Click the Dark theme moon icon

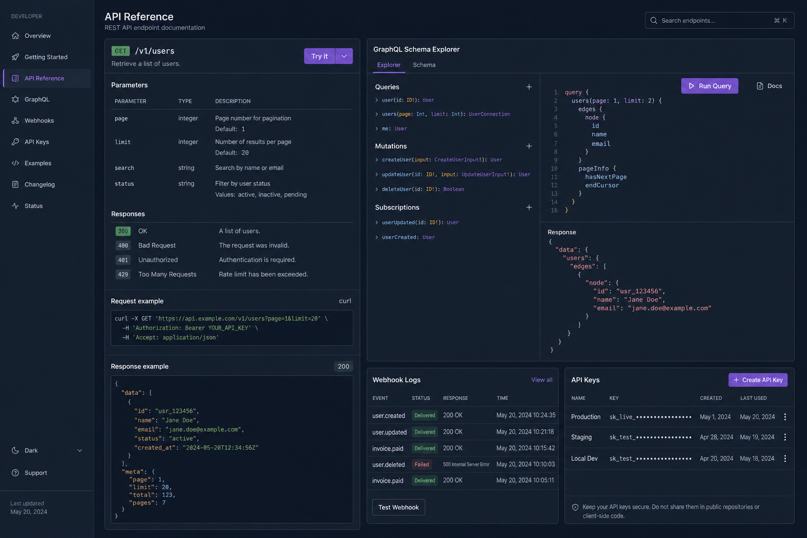pos(15,450)
